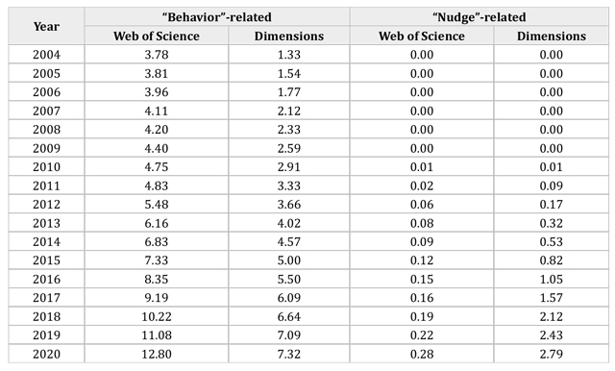615x371 pixels.
Task: Click the cell containing 9.19
Action: [157, 298]
